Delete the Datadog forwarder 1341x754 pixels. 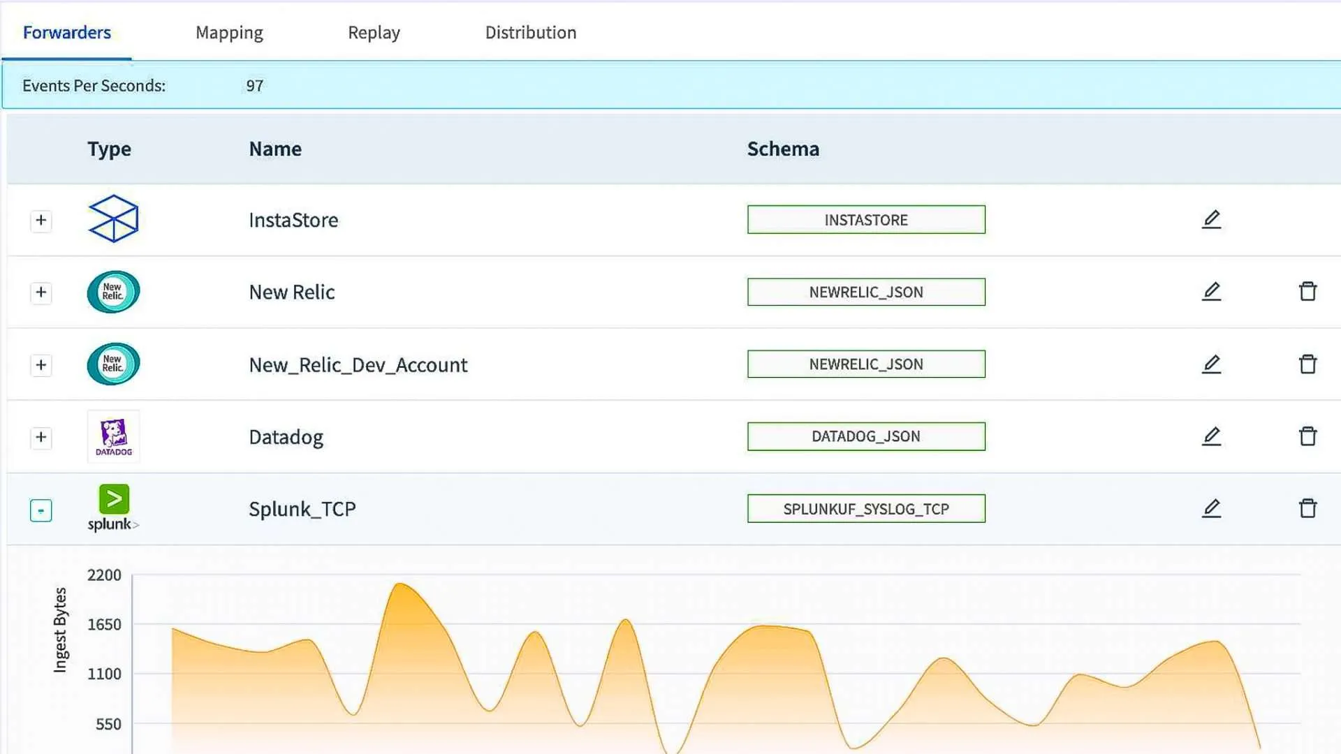pyautogui.click(x=1307, y=436)
